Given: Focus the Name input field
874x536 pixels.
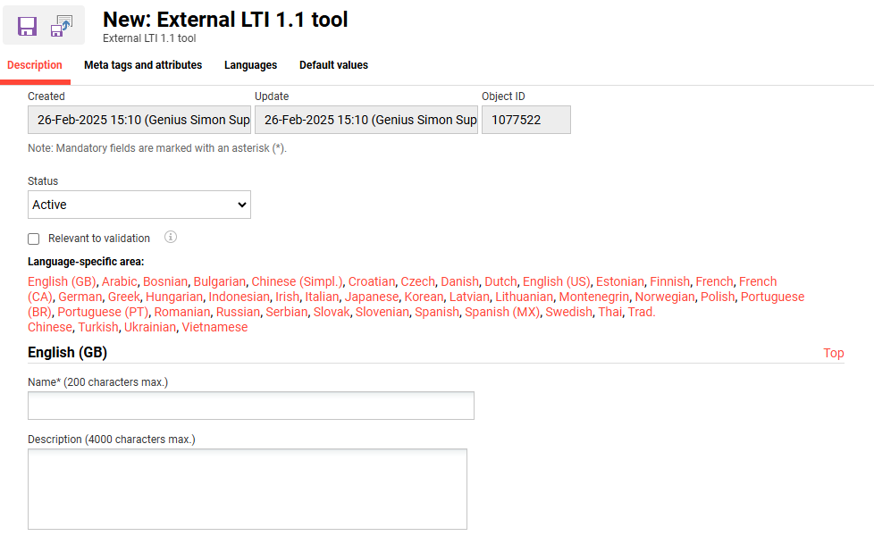Looking at the screenshot, I should click(x=251, y=406).
